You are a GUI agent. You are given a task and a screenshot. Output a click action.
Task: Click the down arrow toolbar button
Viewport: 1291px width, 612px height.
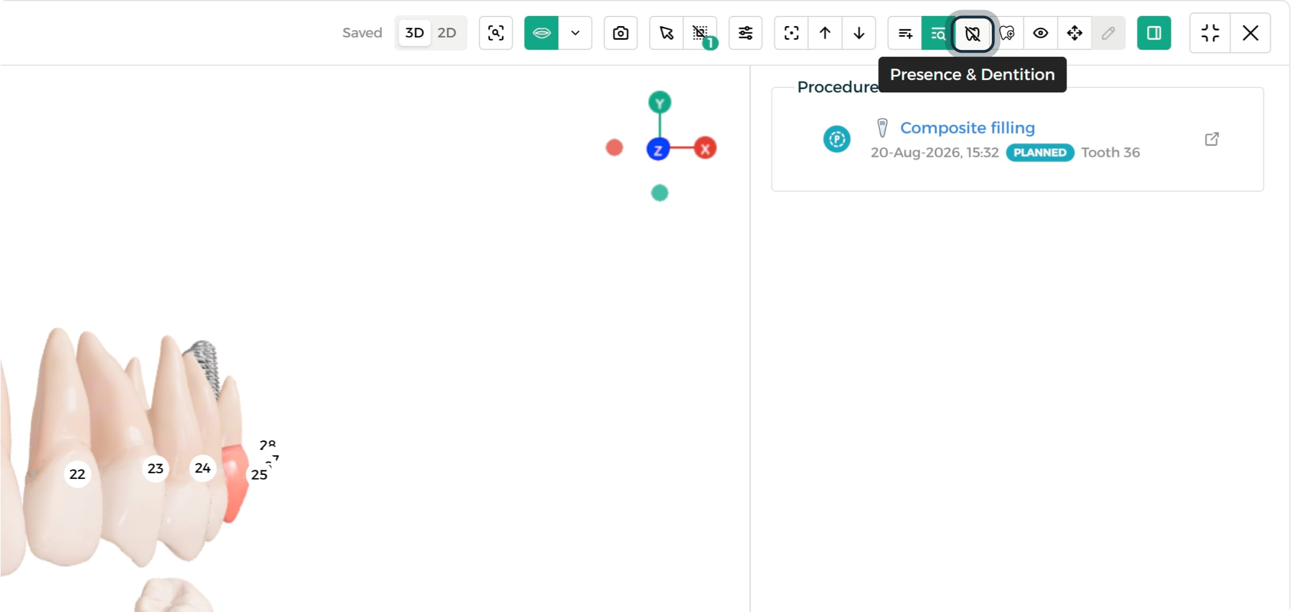coord(859,33)
